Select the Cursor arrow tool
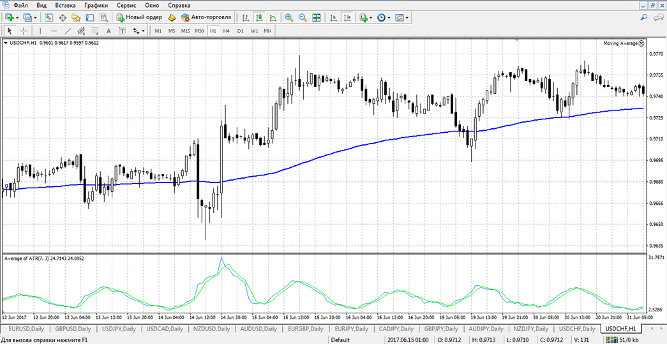This screenshot has width=667, height=344. click(x=10, y=31)
